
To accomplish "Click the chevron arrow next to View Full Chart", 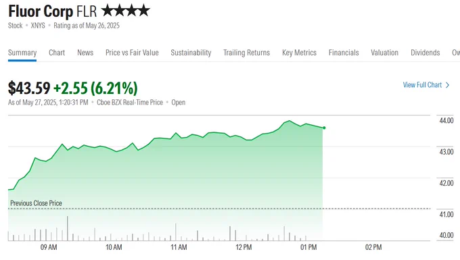I will 447,85.
